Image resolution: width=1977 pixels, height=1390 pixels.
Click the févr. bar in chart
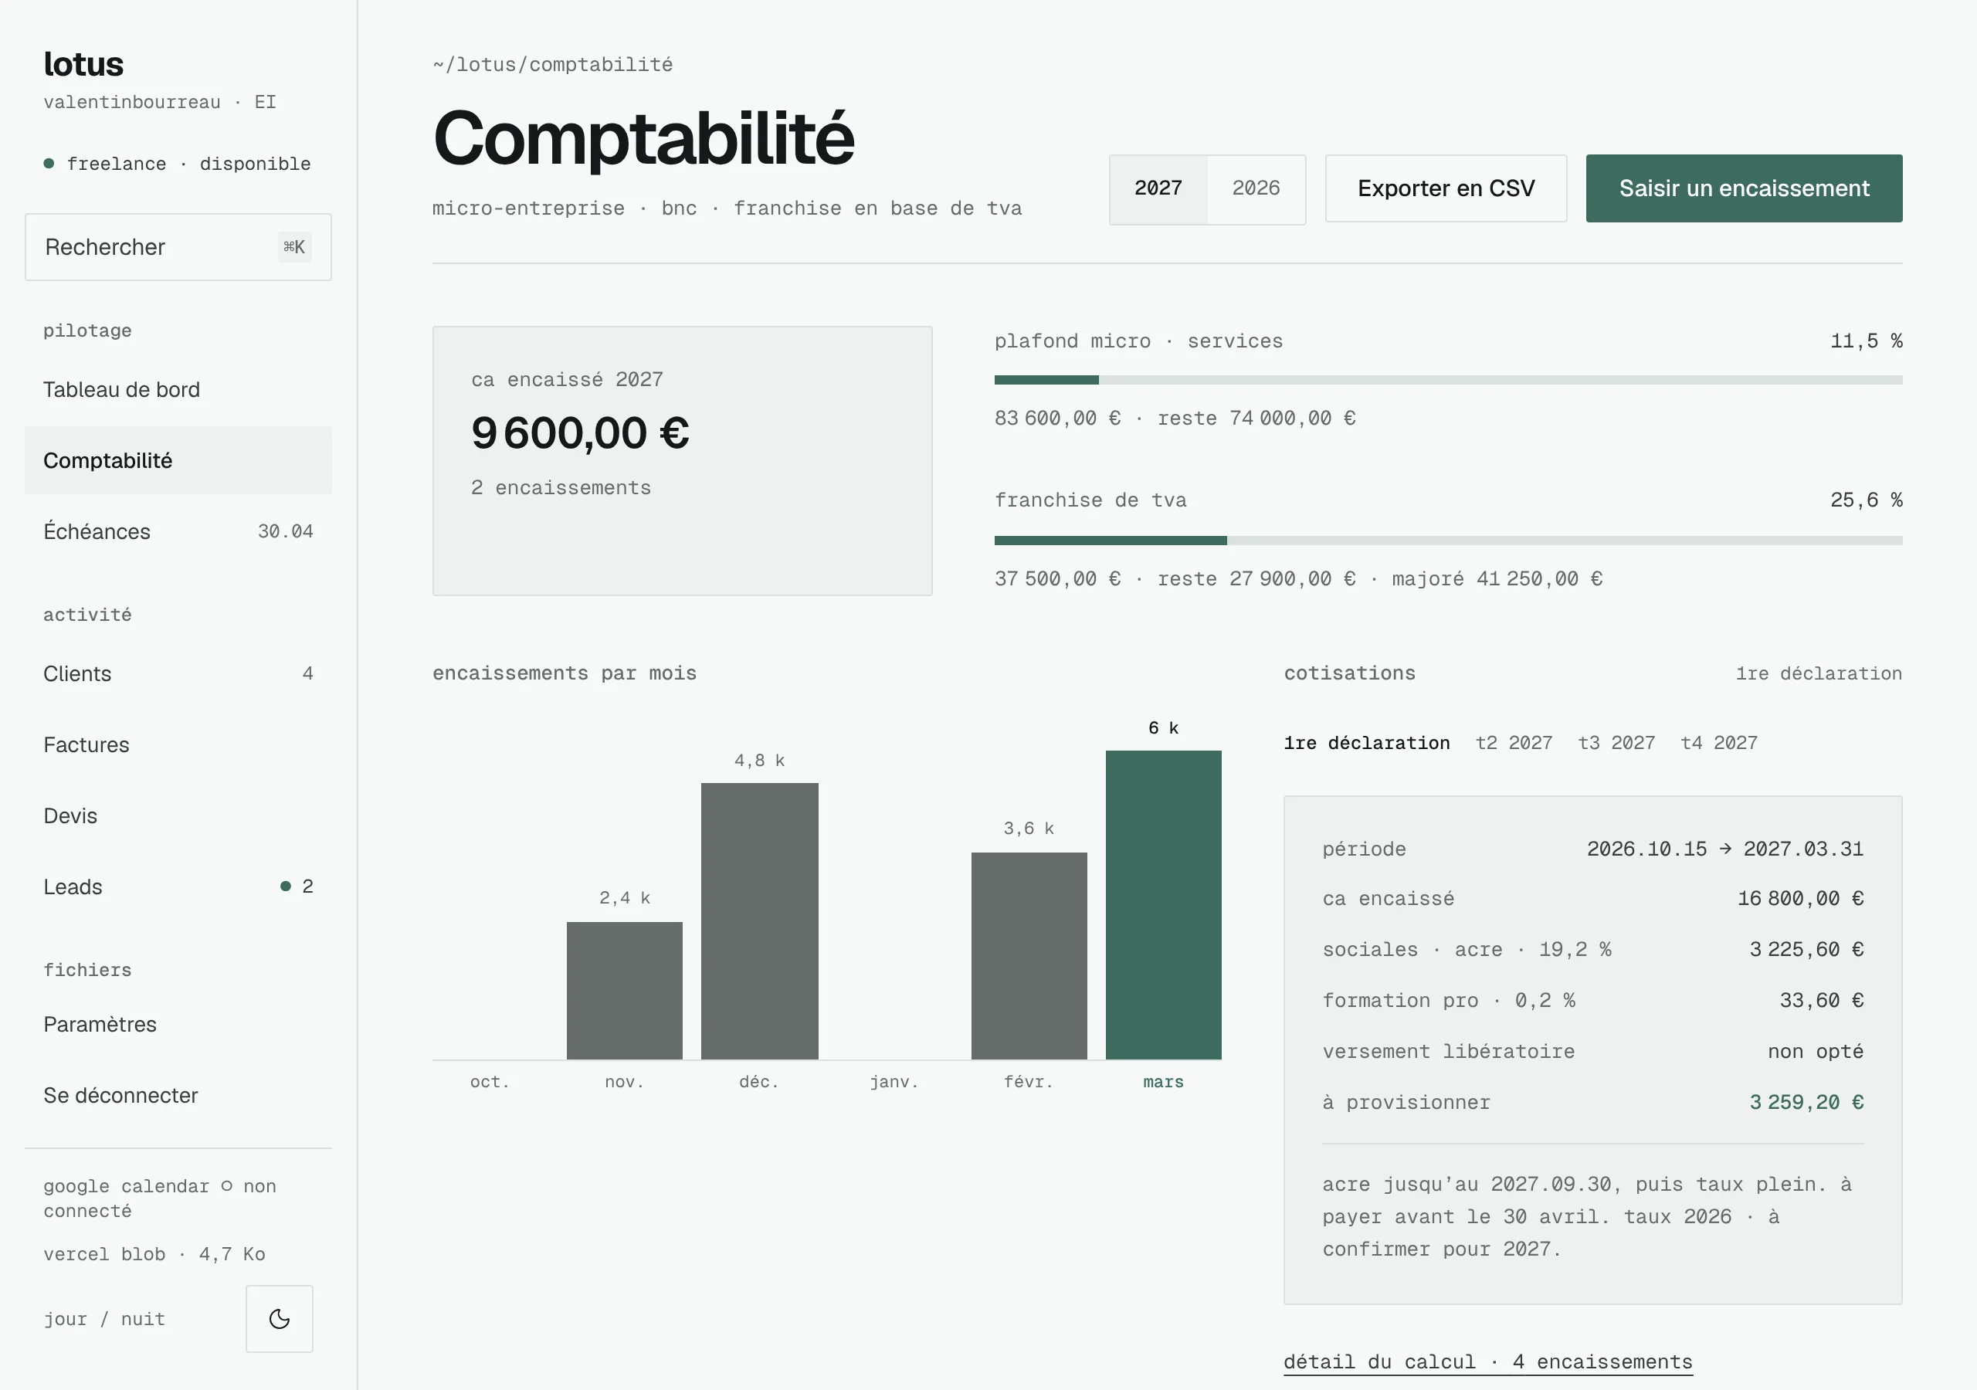click(1029, 956)
